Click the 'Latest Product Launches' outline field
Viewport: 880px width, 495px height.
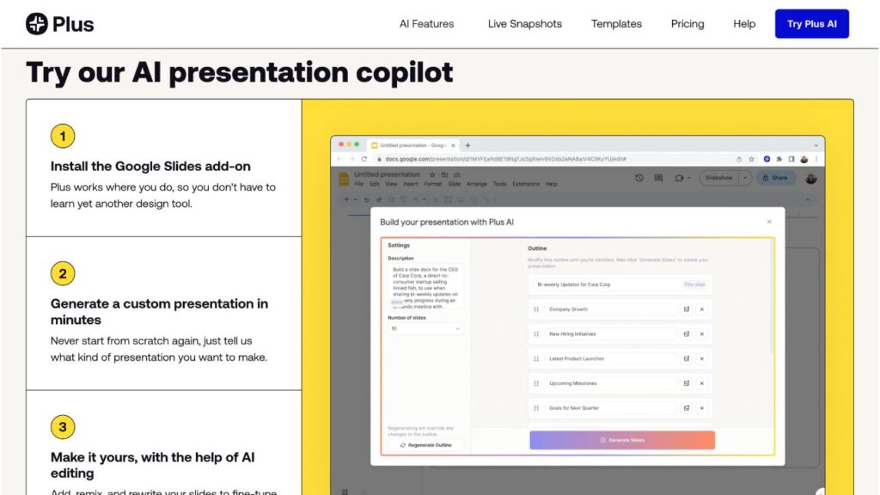click(610, 358)
